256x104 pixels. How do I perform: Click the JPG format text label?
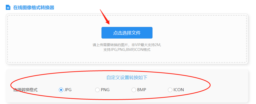coord(68,90)
